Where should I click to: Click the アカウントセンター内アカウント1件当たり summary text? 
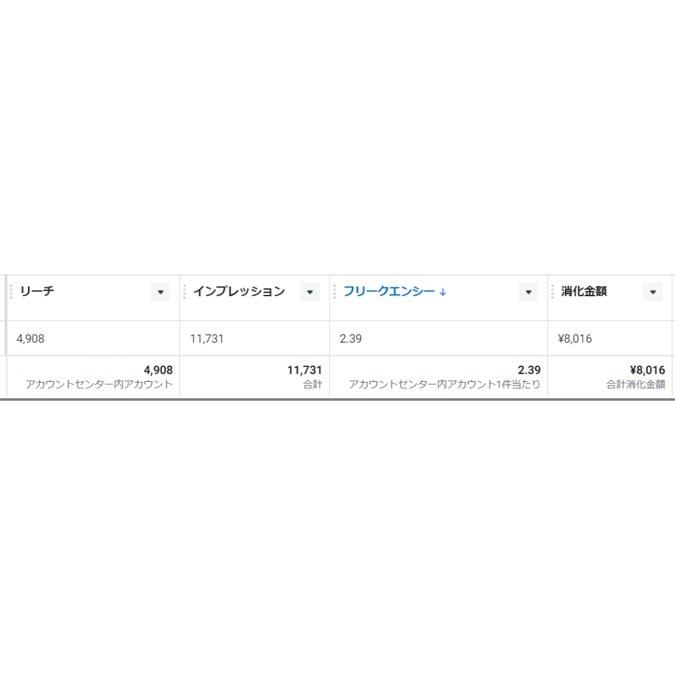[x=444, y=384]
